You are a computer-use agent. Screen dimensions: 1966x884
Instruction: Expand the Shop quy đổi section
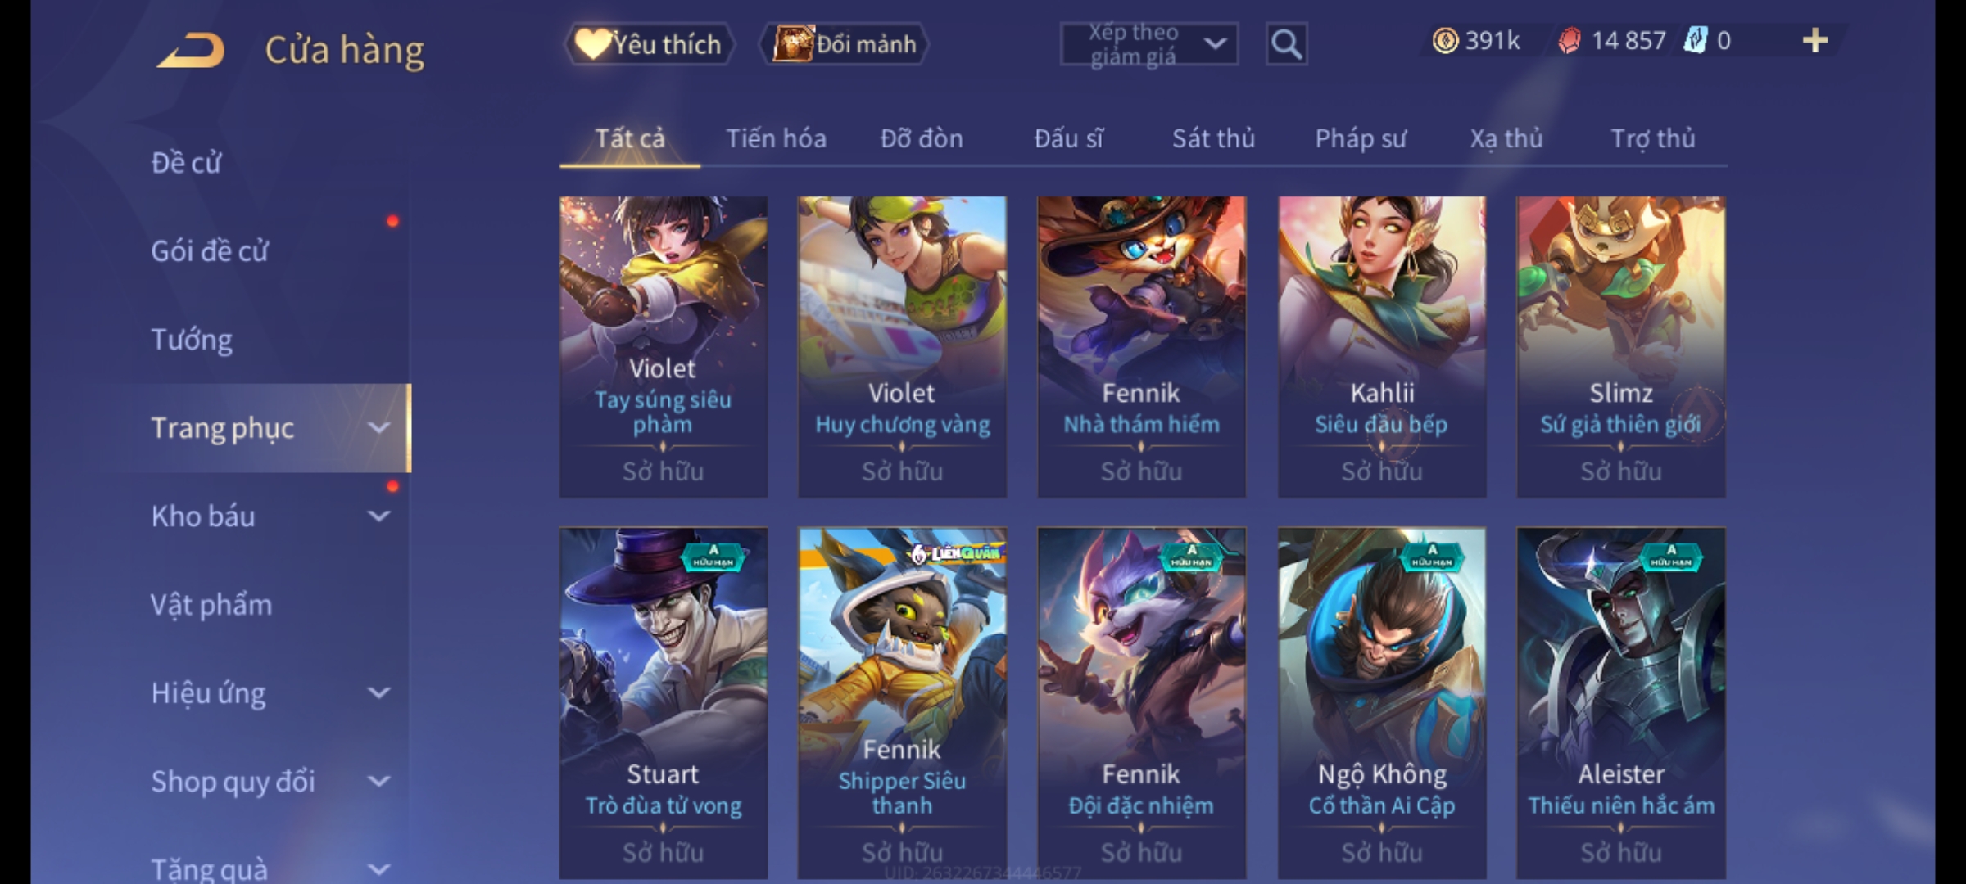click(x=270, y=782)
